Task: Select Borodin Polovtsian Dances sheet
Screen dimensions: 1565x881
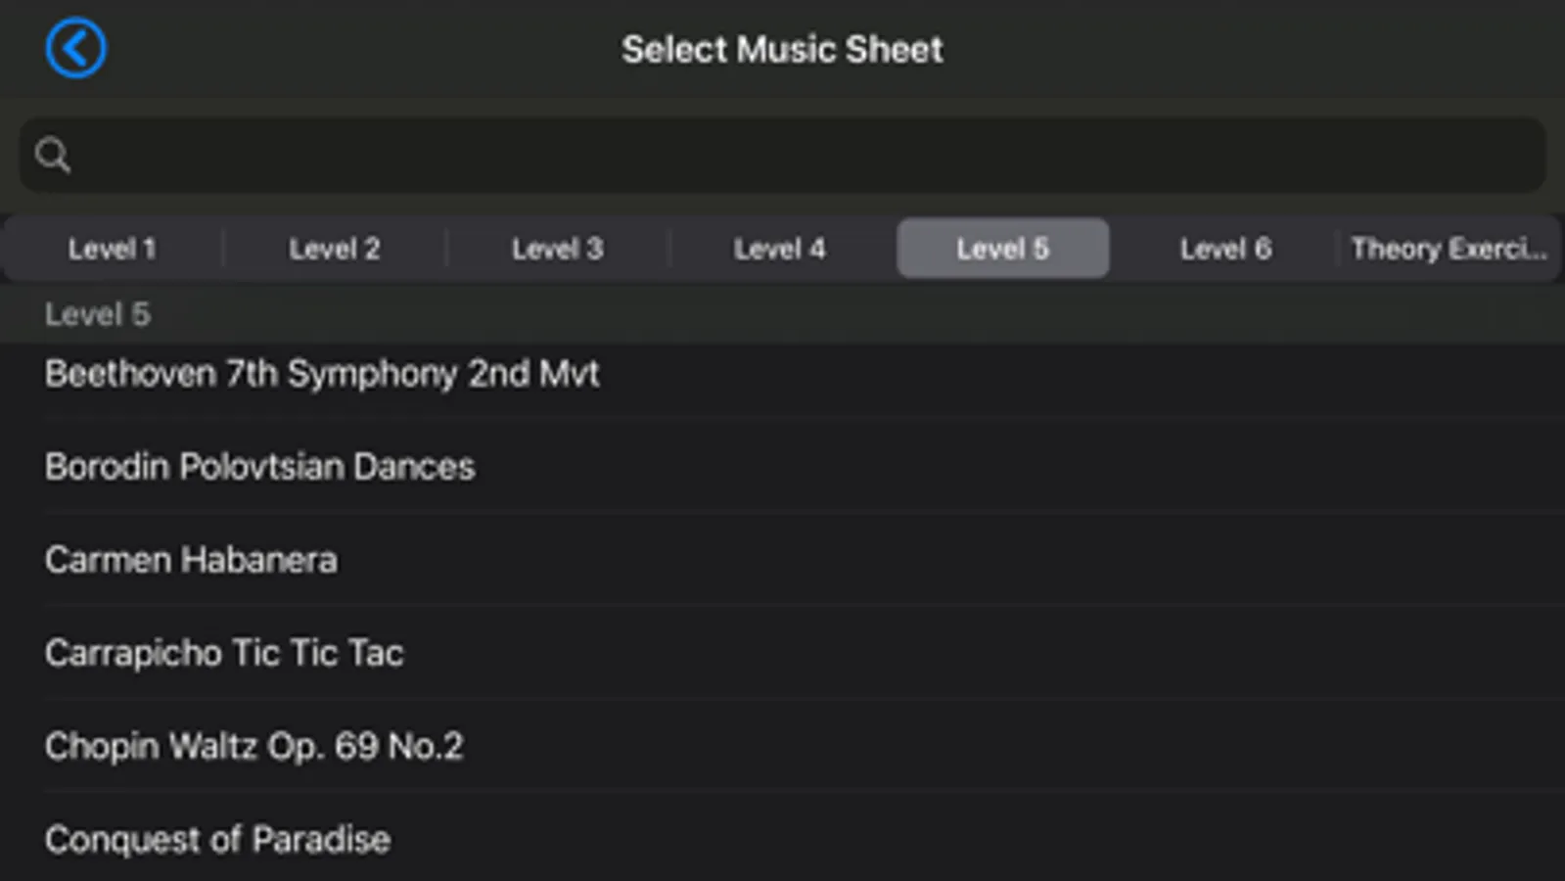Action: [259, 467]
